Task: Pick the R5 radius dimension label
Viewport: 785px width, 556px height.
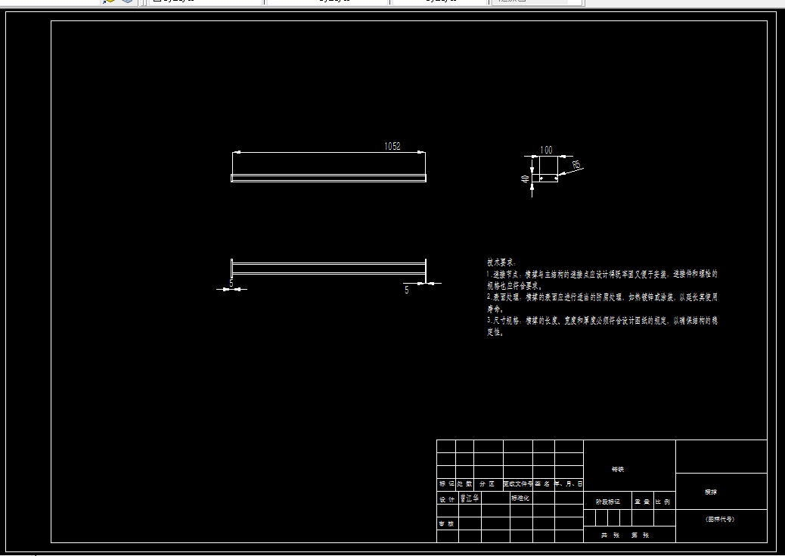Action: (576, 164)
